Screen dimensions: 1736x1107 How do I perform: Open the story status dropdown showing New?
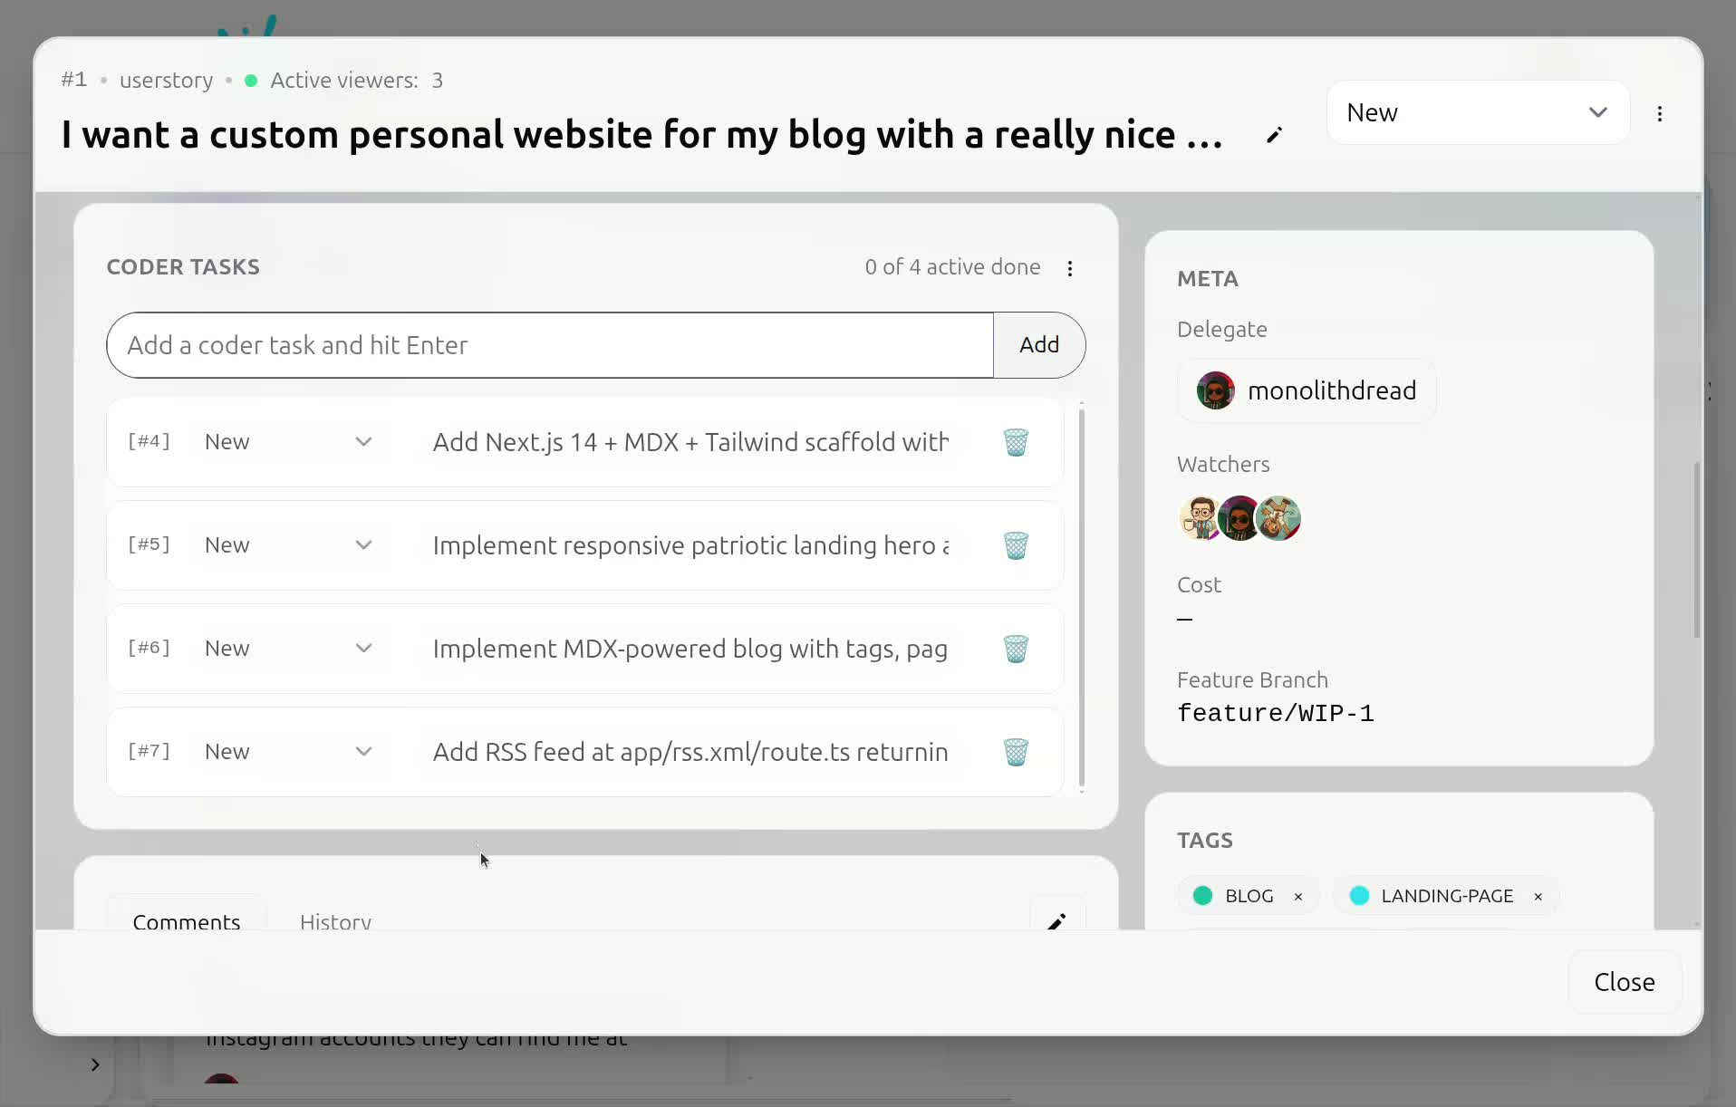1477,112
